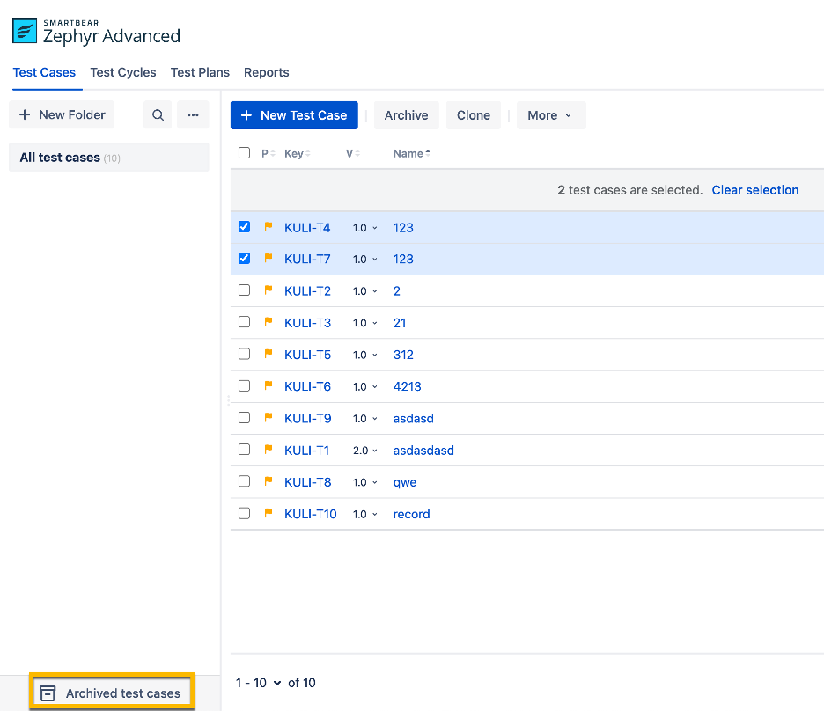Switch to the Test Cycles tab

click(x=123, y=72)
